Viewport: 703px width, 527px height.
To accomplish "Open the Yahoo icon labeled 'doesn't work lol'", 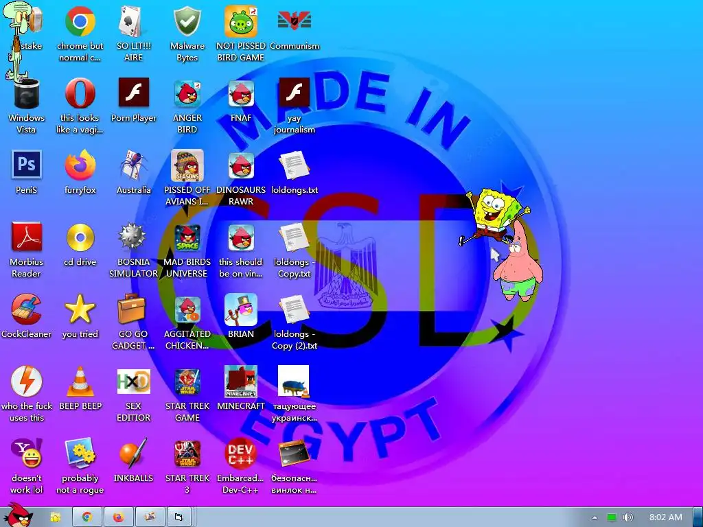I will click(x=27, y=453).
